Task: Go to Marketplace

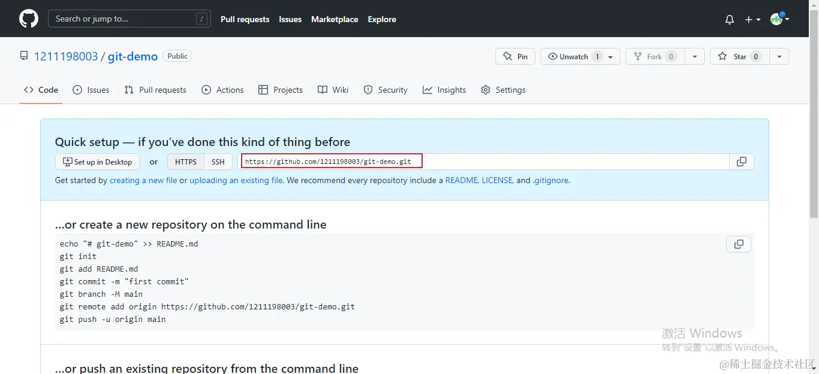Action: [335, 19]
